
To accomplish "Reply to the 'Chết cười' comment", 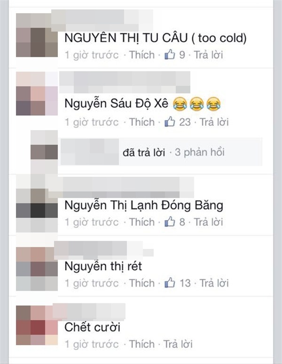I will coord(178,344).
